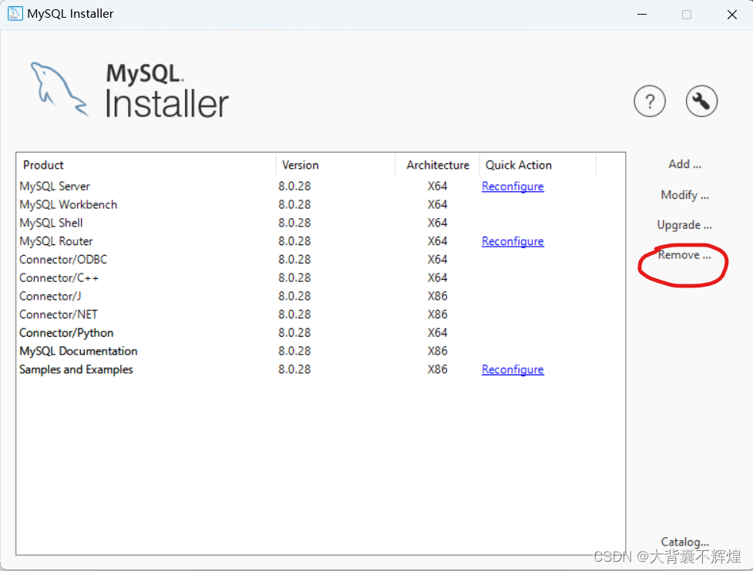Select the MySQL Documentation row
Viewport: 753px width, 571px height.
click(79, 351)
